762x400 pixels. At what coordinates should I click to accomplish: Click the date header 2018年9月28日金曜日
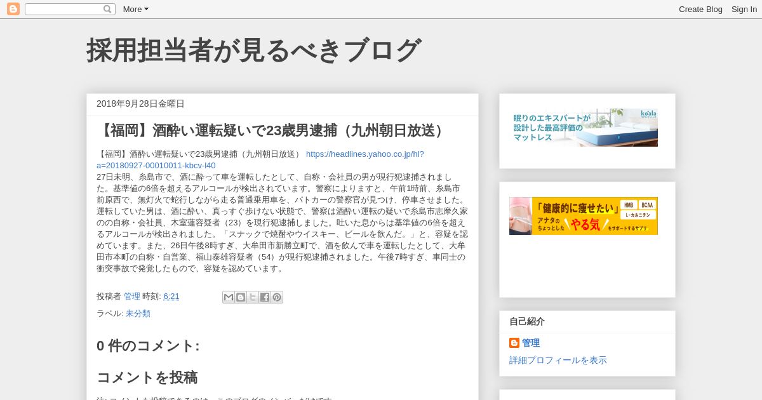click(x=140, y=103)
